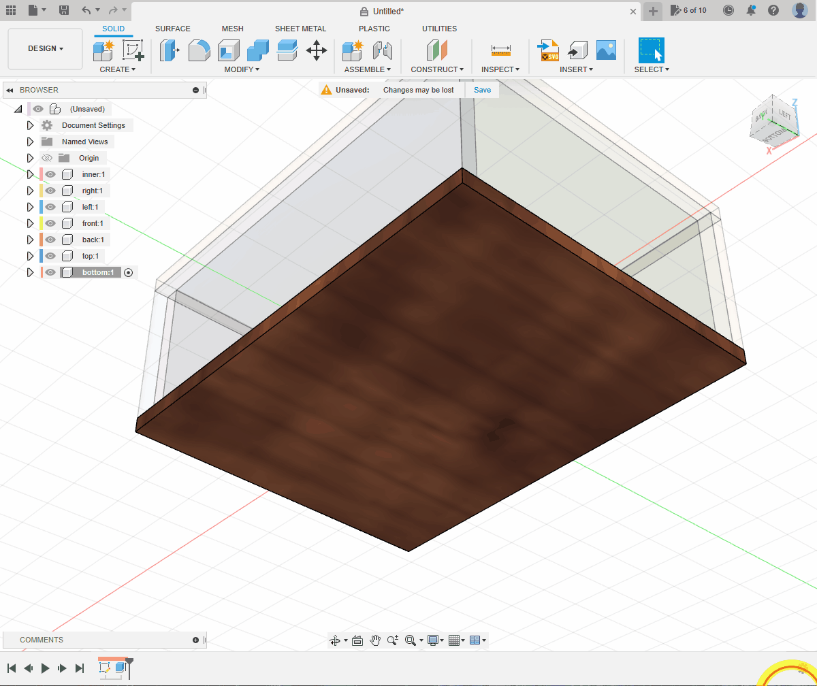Click the Insert SVG icon
Screen dimensions: 817x686
[x=548, y=50]
